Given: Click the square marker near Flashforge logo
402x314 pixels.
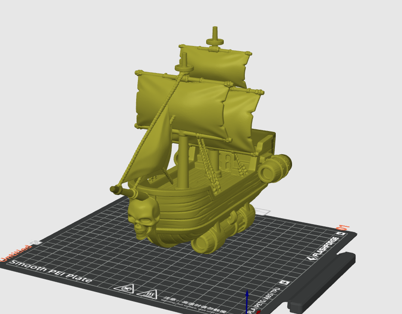Looking at the screenshot, I should [x=343, y=234].
